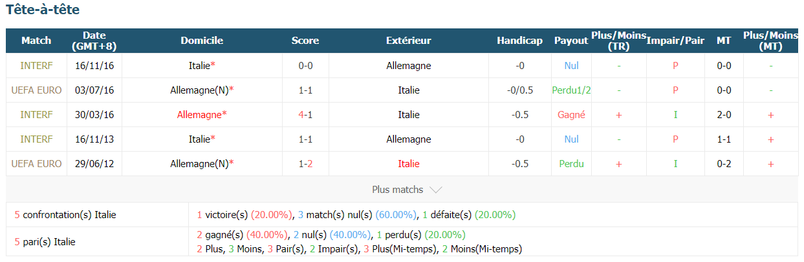The image size is (804, 262).
Task: Click Perdu1/2 payout in the 03/07/16 row
Action: tap(571, 90)
